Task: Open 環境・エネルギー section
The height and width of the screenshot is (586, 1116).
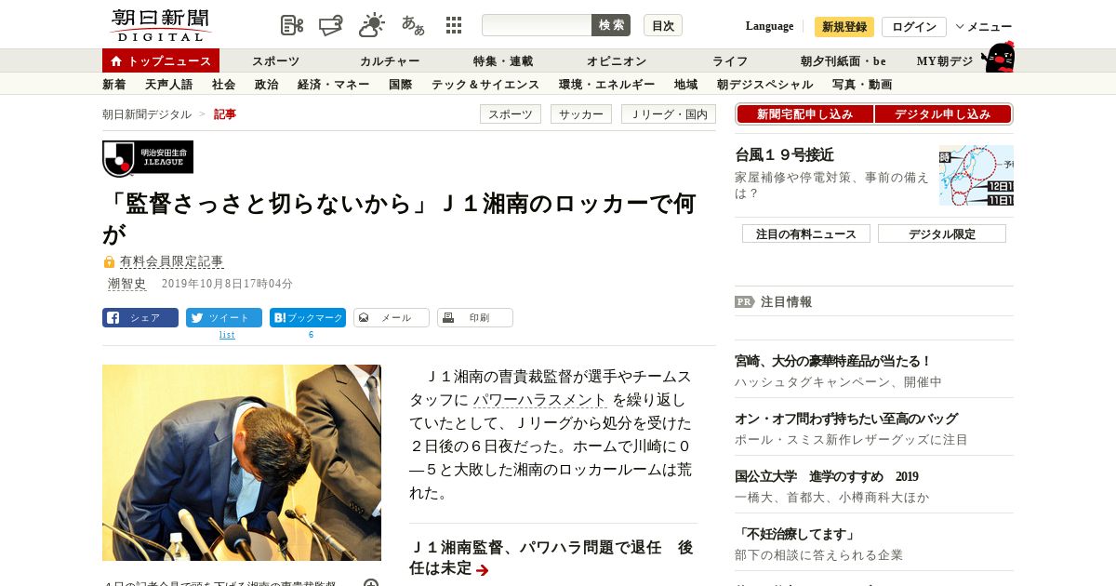Action: pyautogui.click(x=607, y=84)
